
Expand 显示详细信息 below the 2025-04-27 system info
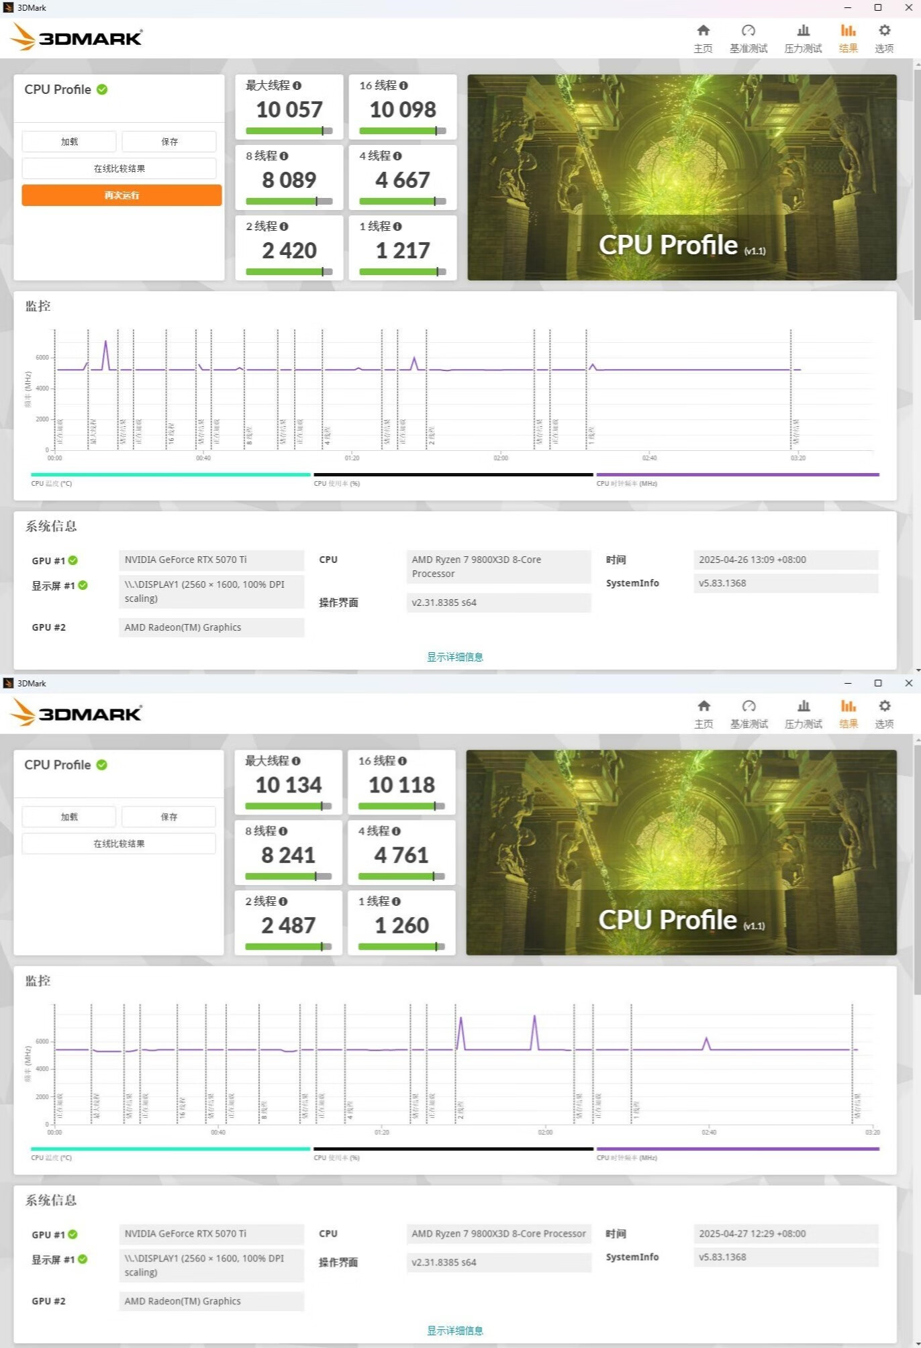coord(454,1331)
